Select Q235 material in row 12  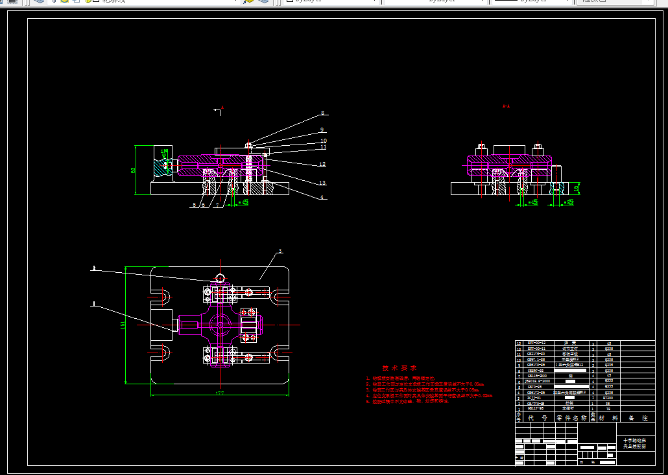click(x=609, y=348)
